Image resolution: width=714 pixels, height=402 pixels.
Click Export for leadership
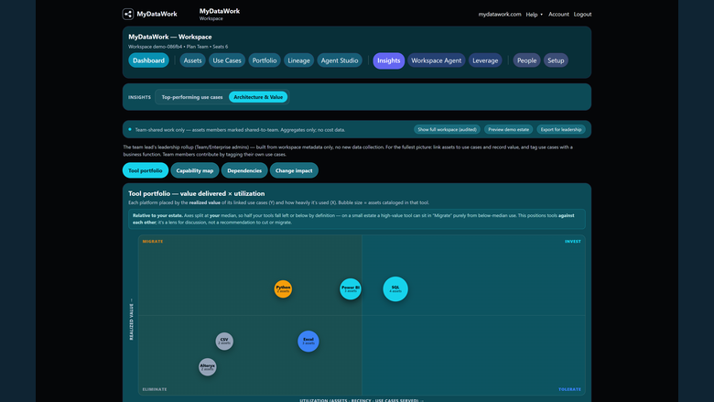coord(561,130)
